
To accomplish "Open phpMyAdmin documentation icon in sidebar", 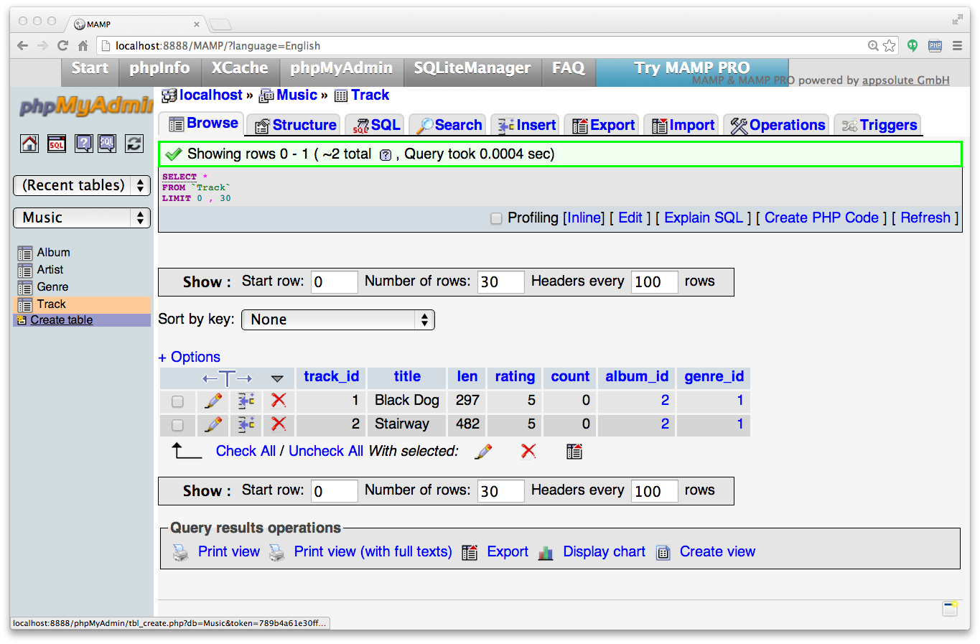I will [x=84, y=144].
